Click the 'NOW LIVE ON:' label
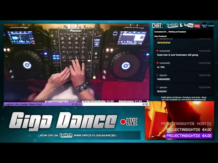218x163 pixels. coord(50,135)
